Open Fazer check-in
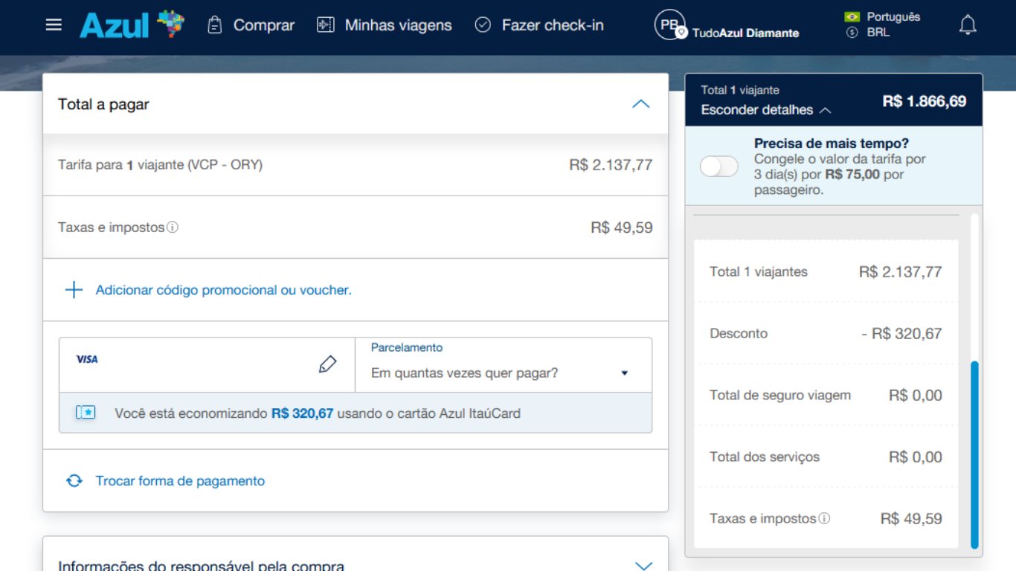The width and height of the screenshot is (1016, 571). coord(553,25)
